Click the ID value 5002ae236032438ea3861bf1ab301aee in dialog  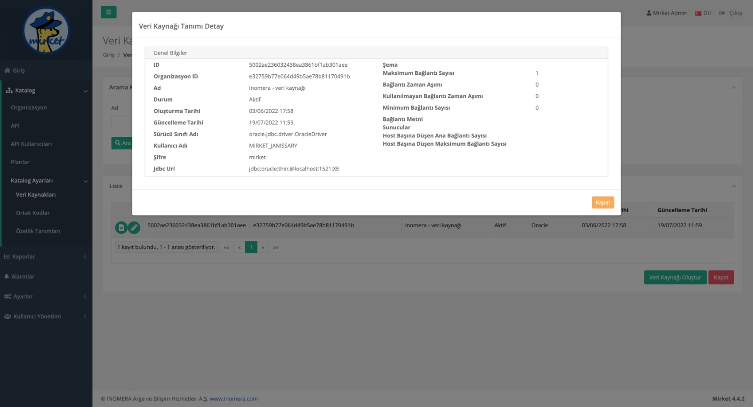pyautogui.click(x=298, y=65)
